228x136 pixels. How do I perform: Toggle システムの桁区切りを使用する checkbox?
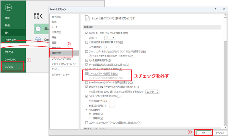[87, 96]
